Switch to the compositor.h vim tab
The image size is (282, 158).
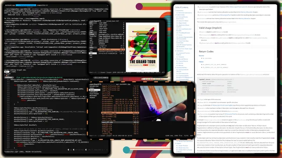coord(42,5)
